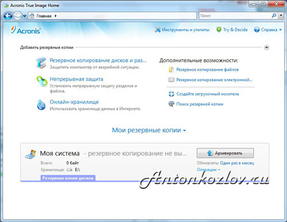Click the greyed forward arrow button
Screen dimensions: 287x222
tap(18, 16)
